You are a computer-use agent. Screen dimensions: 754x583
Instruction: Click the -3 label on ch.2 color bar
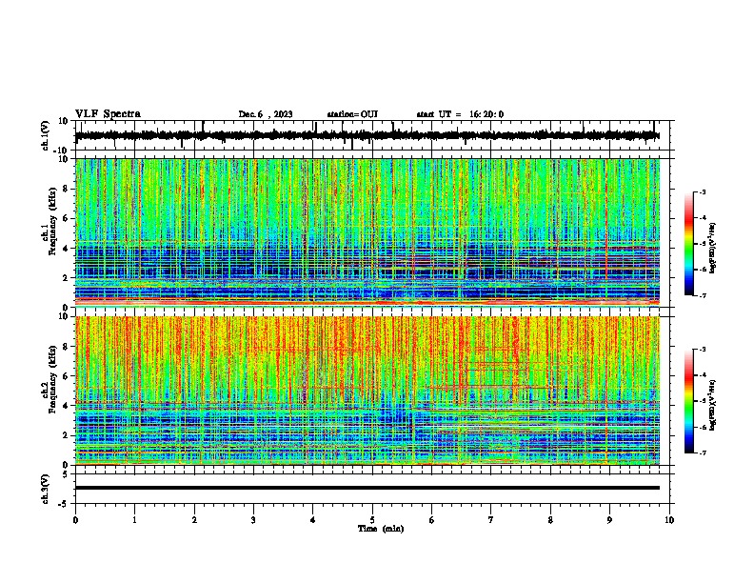(703, 350)
